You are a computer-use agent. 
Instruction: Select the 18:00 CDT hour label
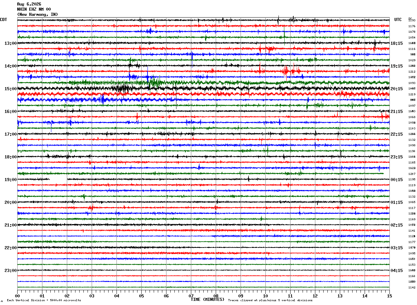click(11, 157)
